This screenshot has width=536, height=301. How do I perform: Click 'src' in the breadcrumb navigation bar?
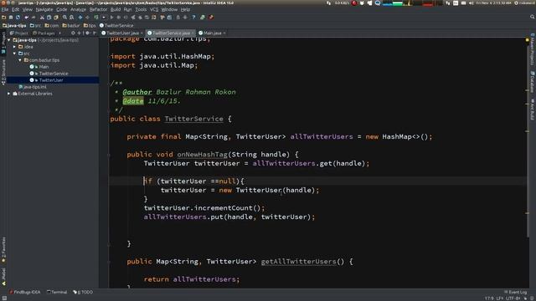tap(35, 25)
